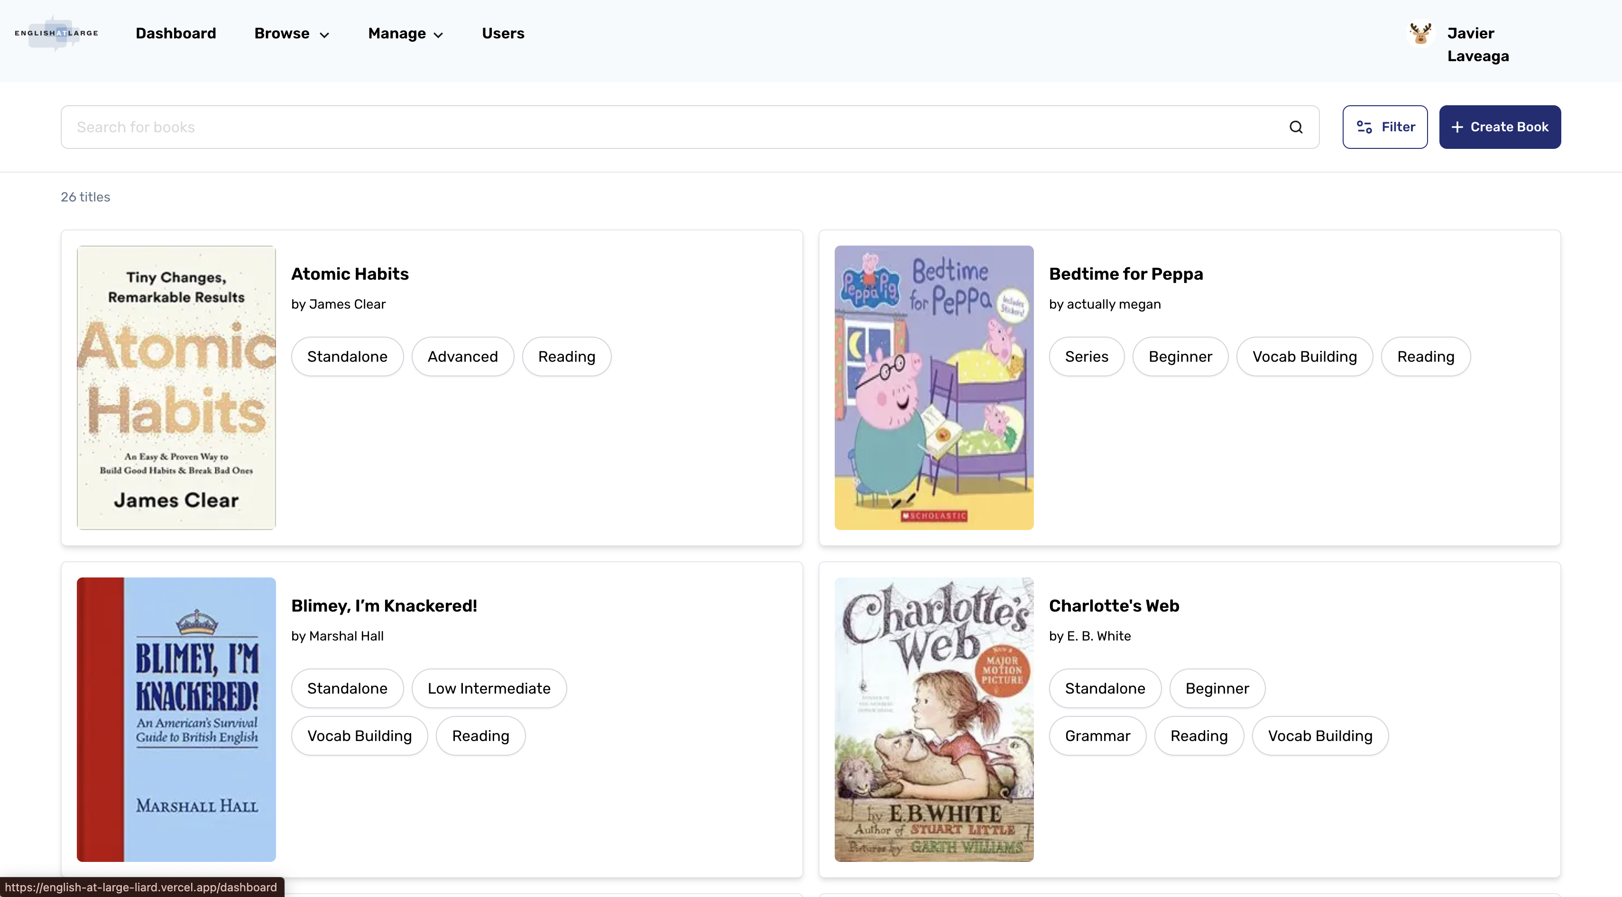1622x897 pixels.
Task: Open the Blimey, I'm Knackered! title
Action: [x=384, y=605]
